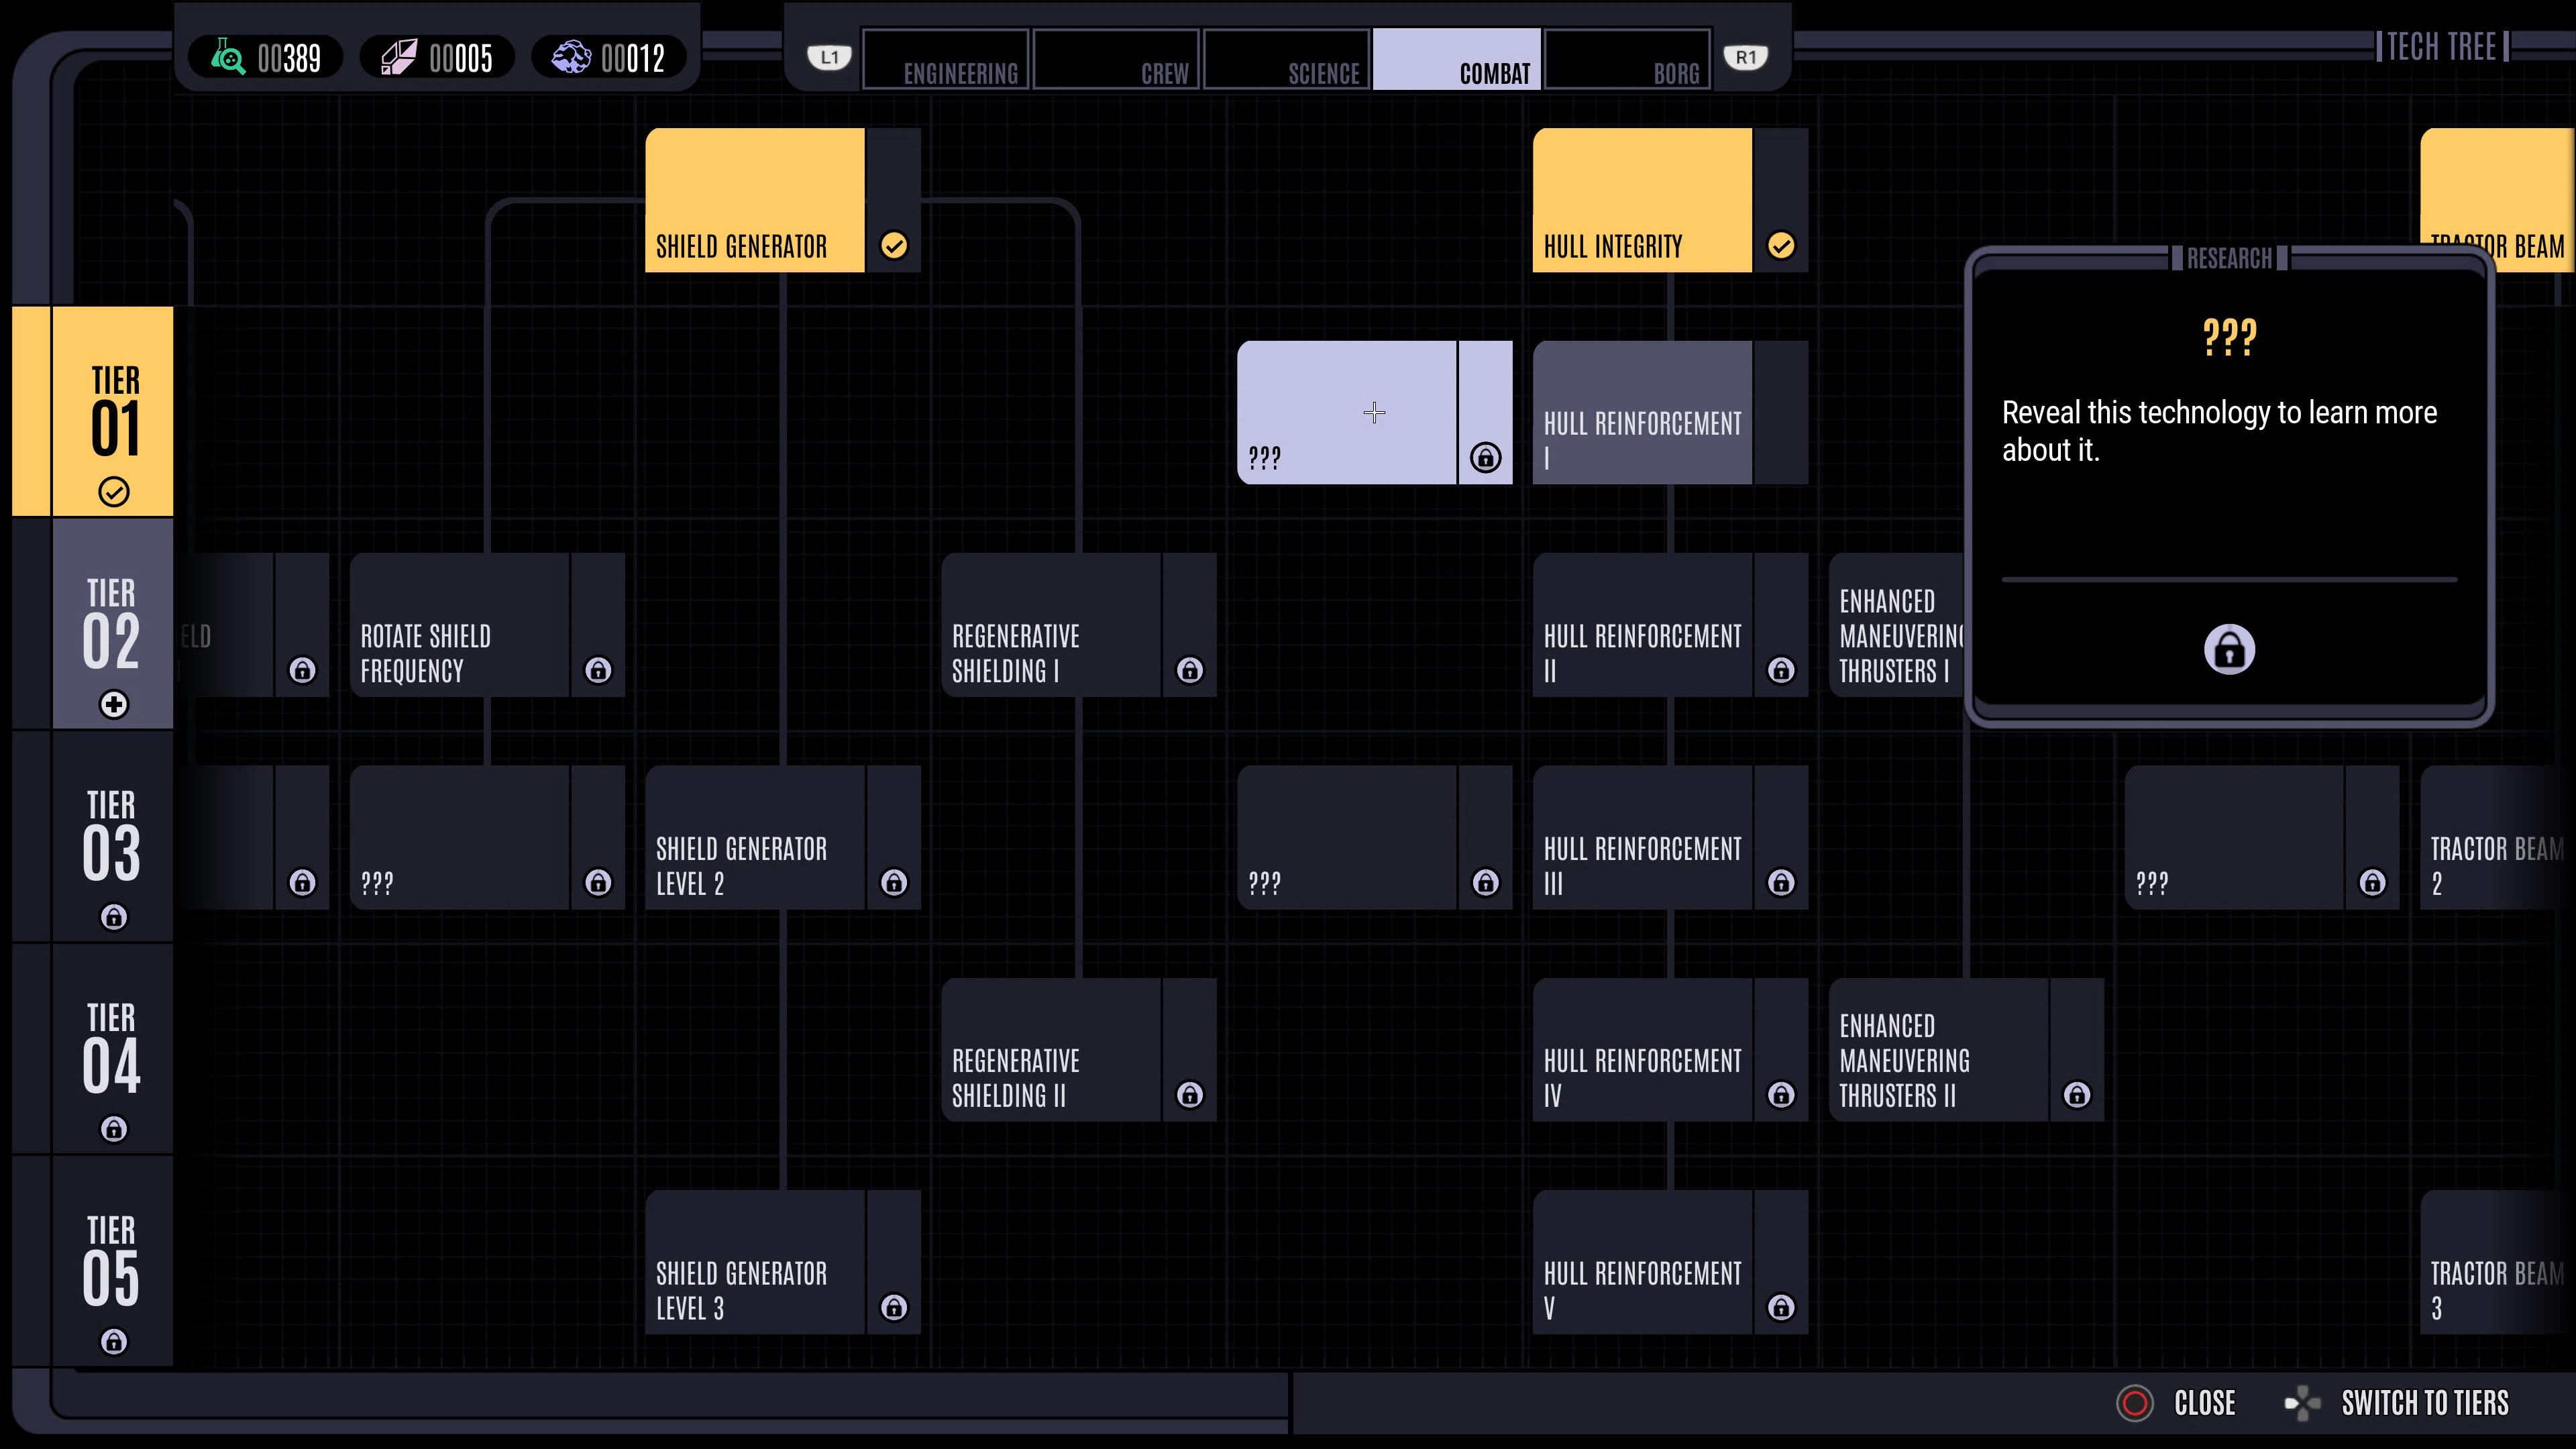
Task: Select the yellow Hull Integrity tech tile
Action: tap(1642, 200)
